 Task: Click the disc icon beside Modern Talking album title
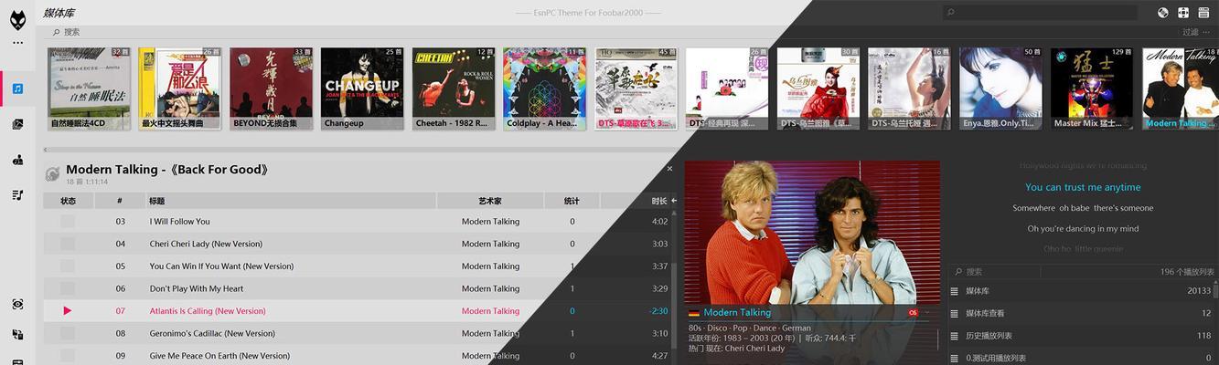coord(53,173)
